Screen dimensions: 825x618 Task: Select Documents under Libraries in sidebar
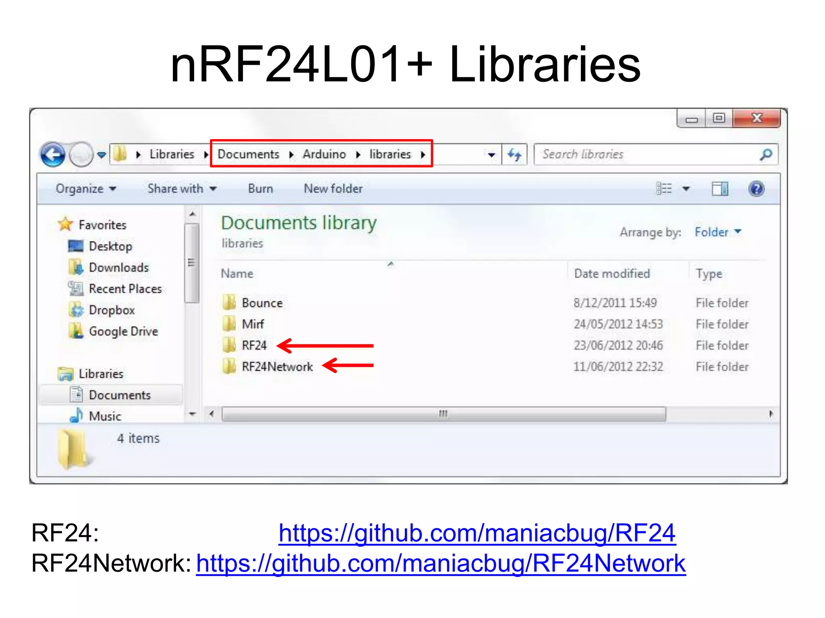[120, 395]
